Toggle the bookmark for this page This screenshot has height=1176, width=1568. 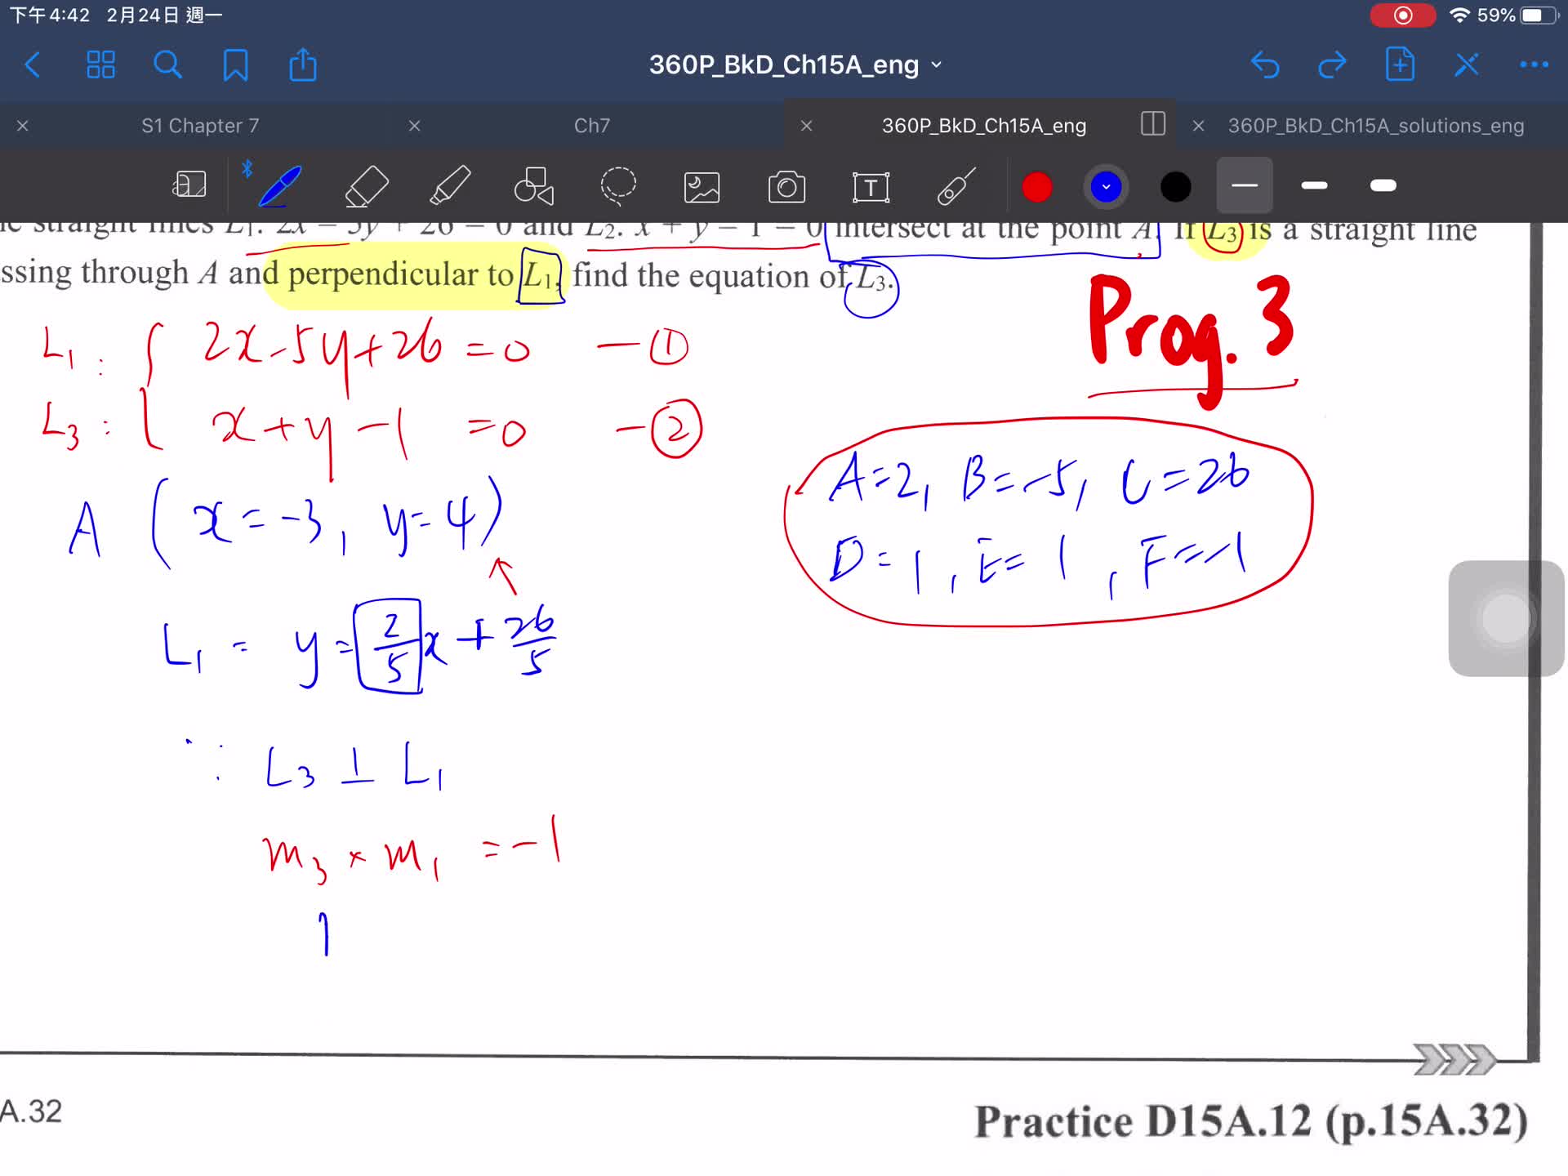pos(235,65)
